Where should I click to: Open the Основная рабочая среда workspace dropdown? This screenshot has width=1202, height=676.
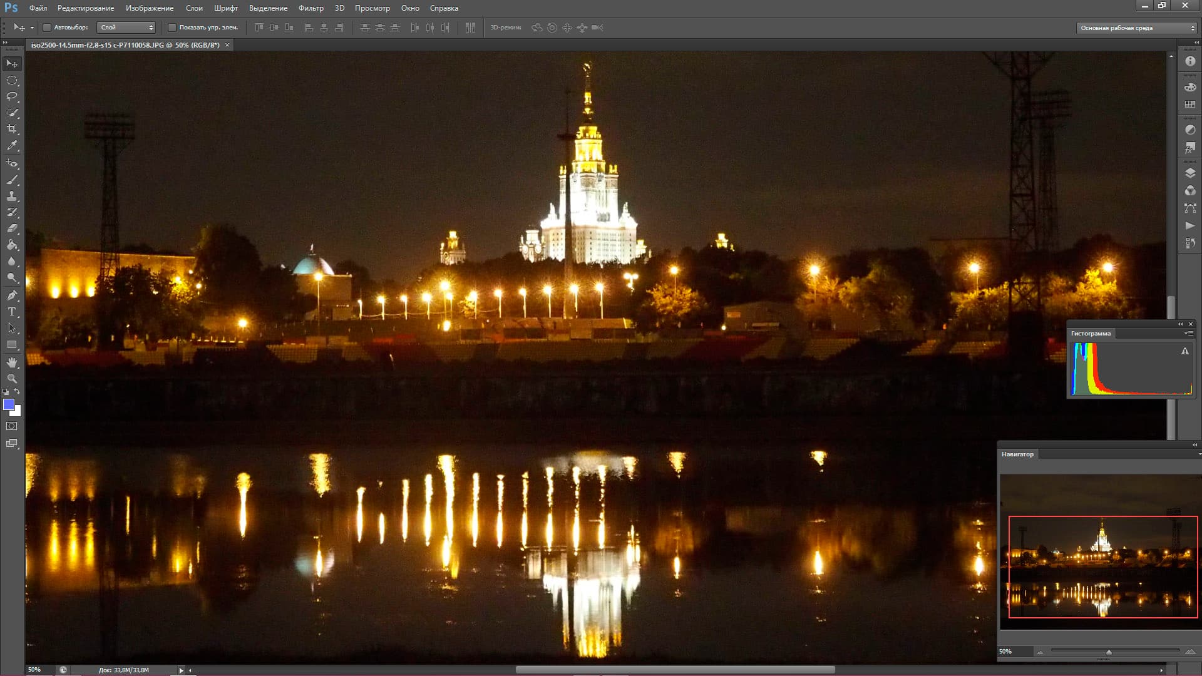coord(1136,28)
